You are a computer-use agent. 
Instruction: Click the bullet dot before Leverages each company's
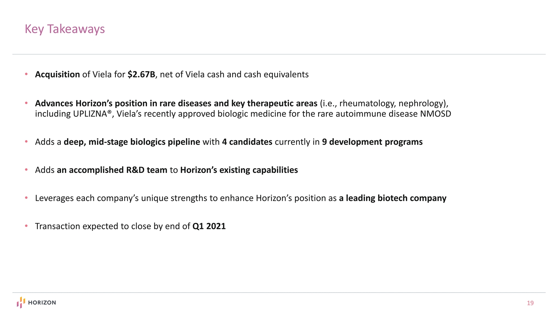pyautogui.click(x=26, y=198)
